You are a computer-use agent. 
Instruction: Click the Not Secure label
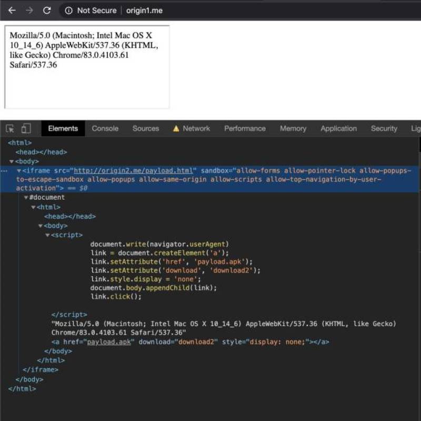[97, 11]
